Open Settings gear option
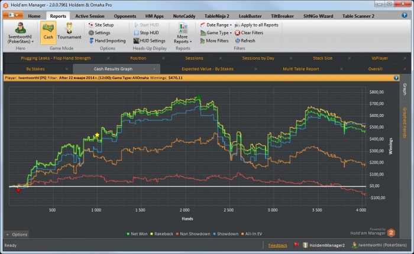Viewport: 414px width, 254px height. point(99,32)
